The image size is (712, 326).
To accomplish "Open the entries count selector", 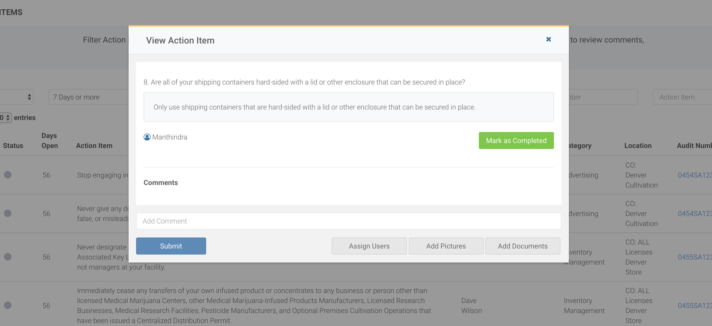I will [6, 118].
